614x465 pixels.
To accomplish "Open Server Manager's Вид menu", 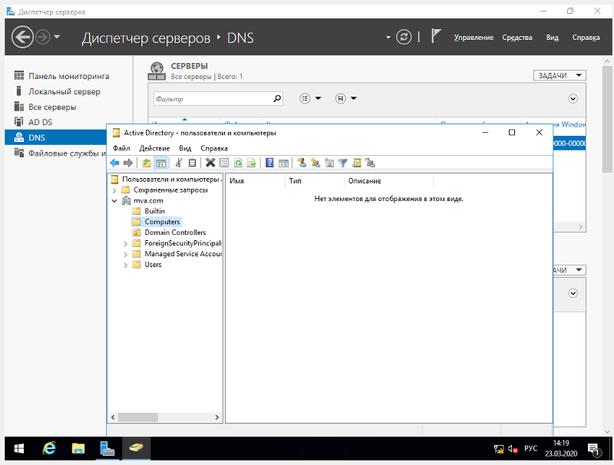I will pyautogui.click(x=552, y=38).
